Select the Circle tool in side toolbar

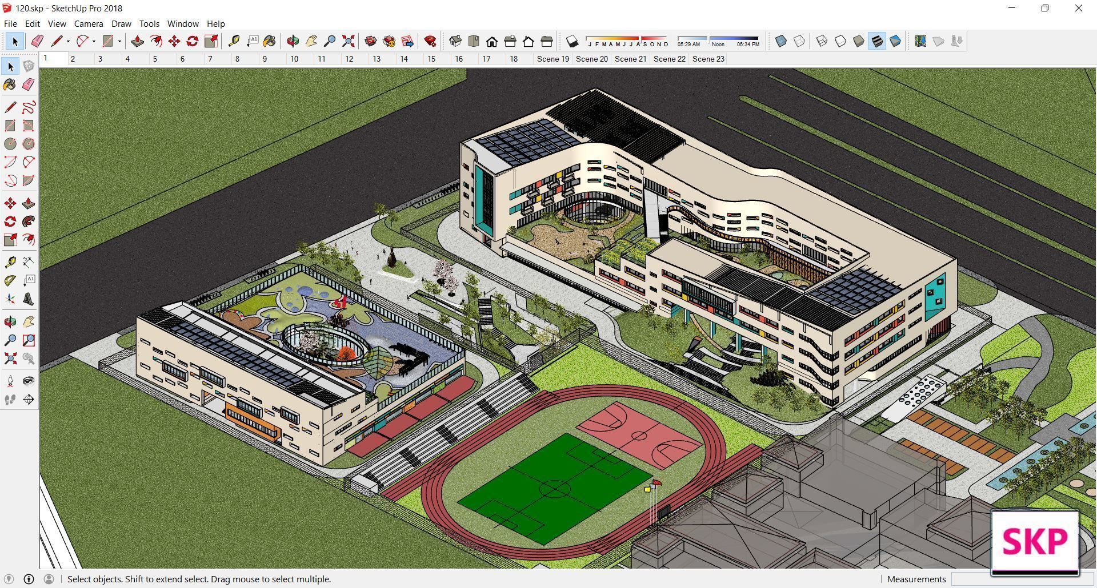pos(10,144)
